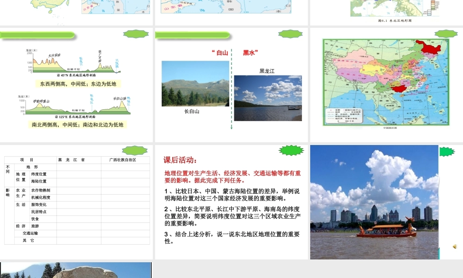The height and width of the screenshot is (278, 463).
Task: Click the red paragraph starting with 地理位置对生产生活
Action: click(232, 177)
